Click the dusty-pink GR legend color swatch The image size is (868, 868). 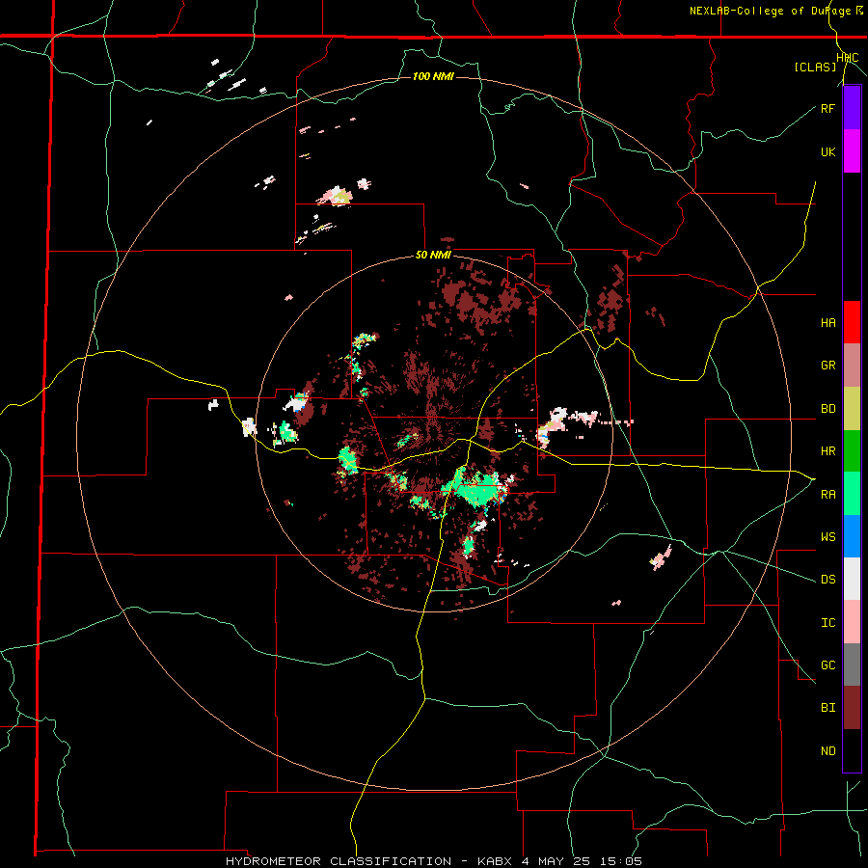tap(852, 366)
